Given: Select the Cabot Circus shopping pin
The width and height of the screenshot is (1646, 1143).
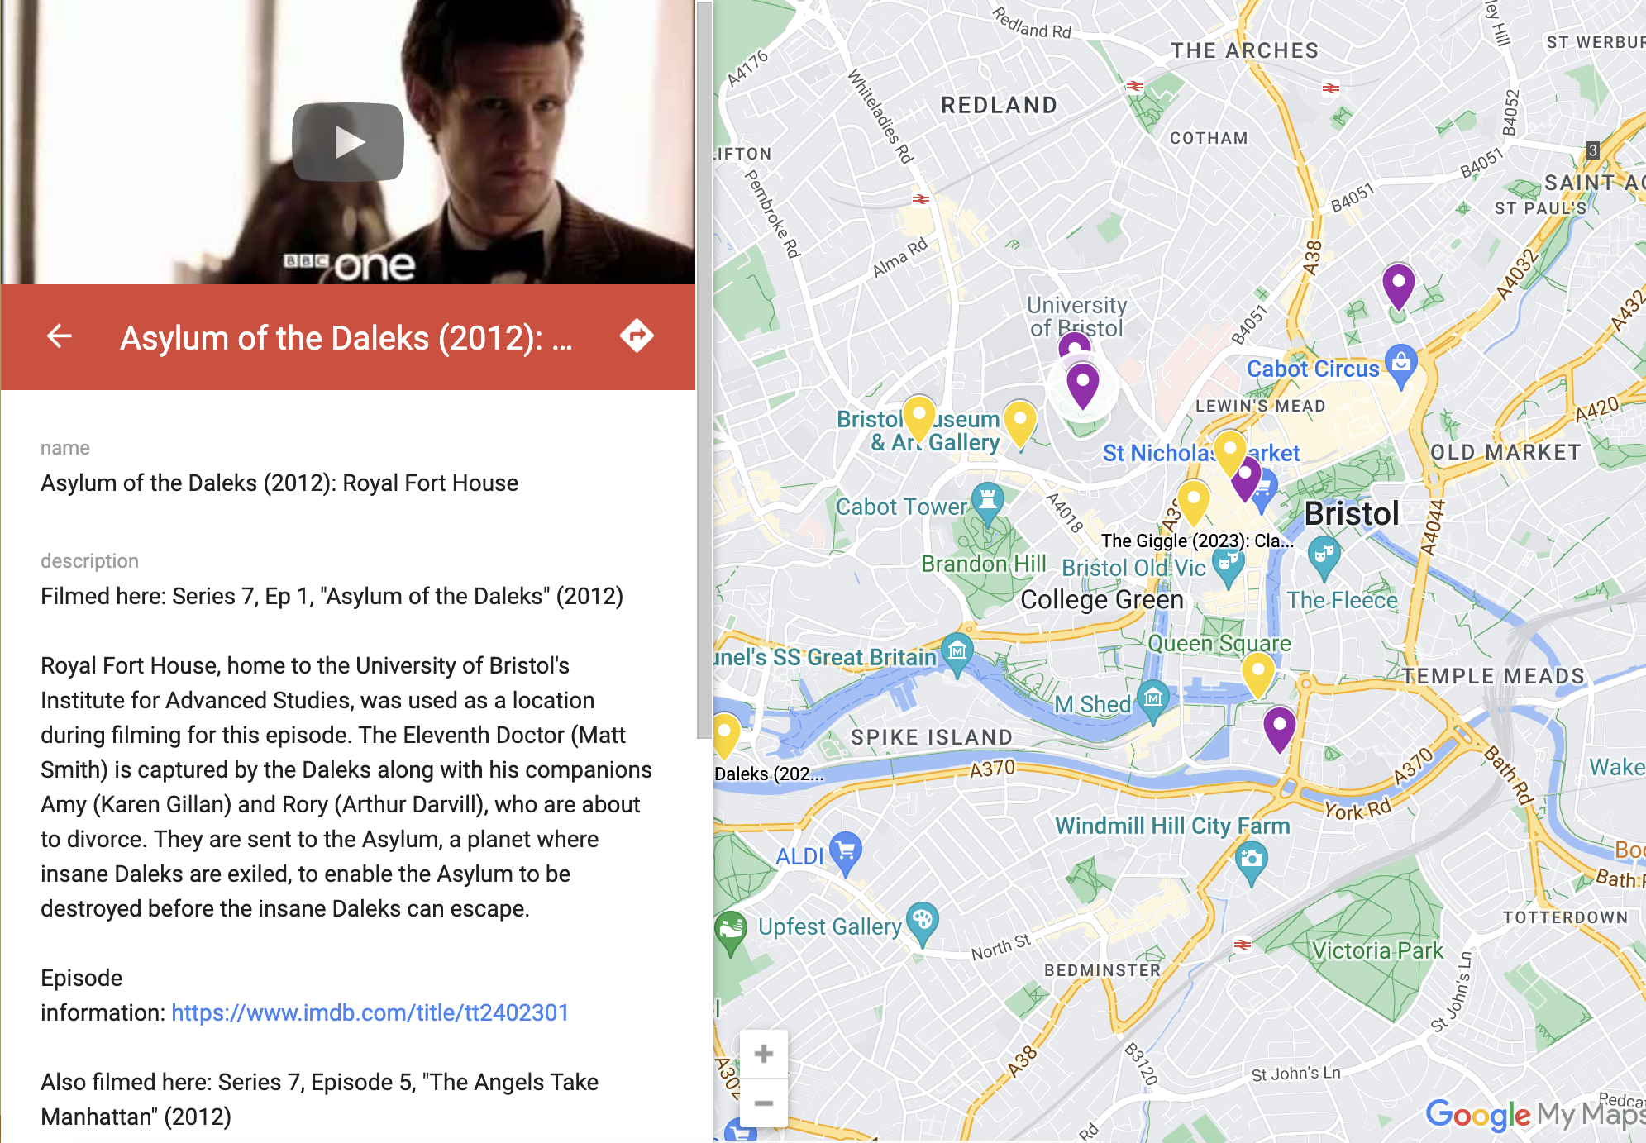Looking at the screenshot, I should (1400, 366).
